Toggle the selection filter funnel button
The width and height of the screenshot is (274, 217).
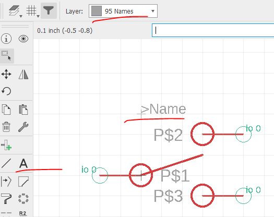pos(49,11)
